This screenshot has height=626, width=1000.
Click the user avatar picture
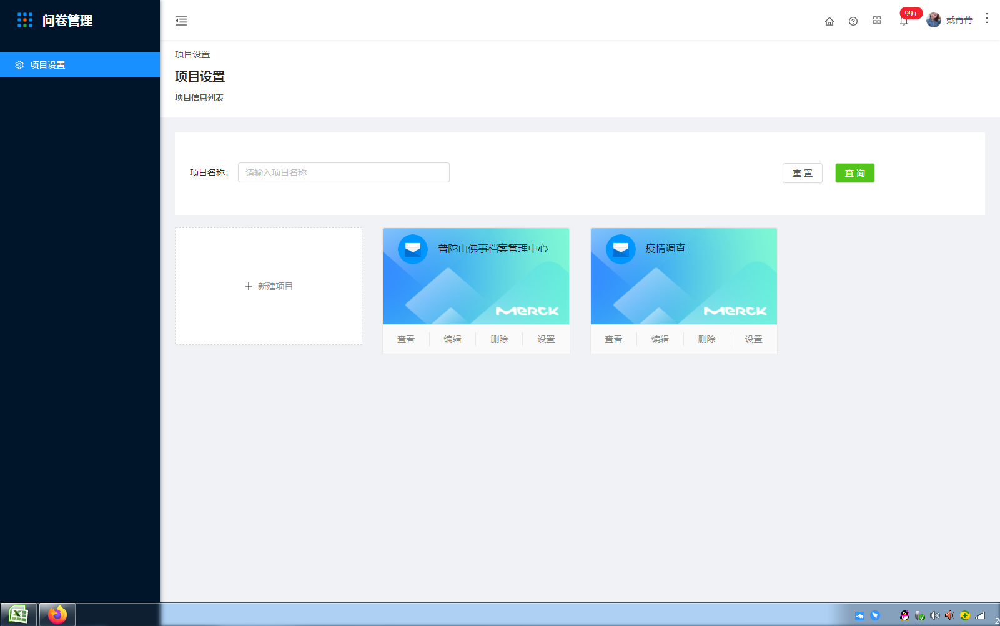[934, 20]
